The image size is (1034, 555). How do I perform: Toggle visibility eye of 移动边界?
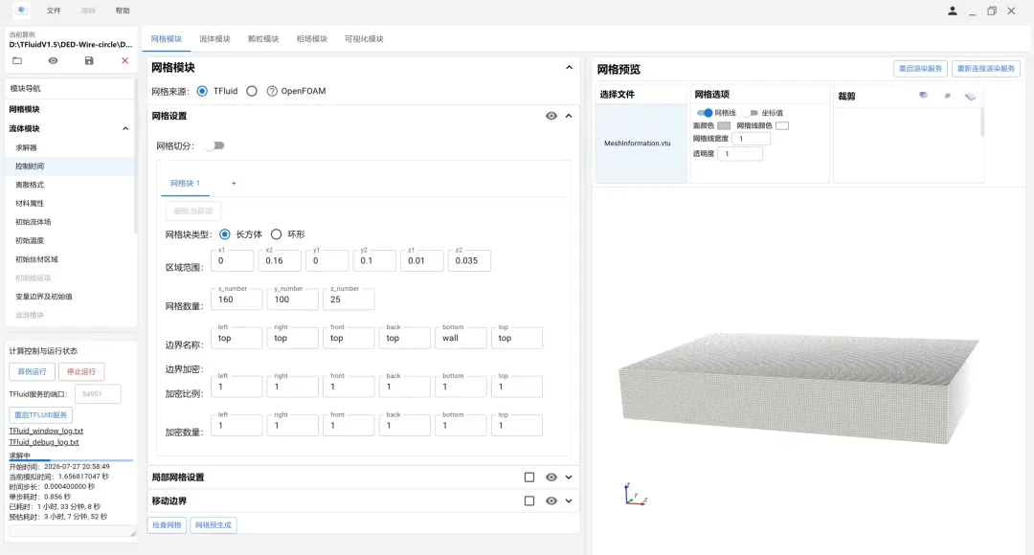(x=551, y=501)
